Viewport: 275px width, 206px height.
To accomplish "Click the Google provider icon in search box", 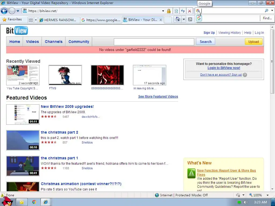I will pyautogui.click(x=198, y=11).
